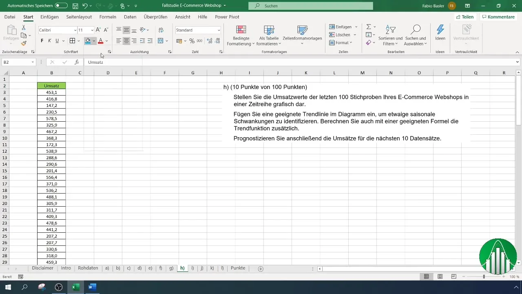Image resolution: width=522 pixels, height=294 pixels.
Task: Click the decrease indent icon
Action: [142, 41]
